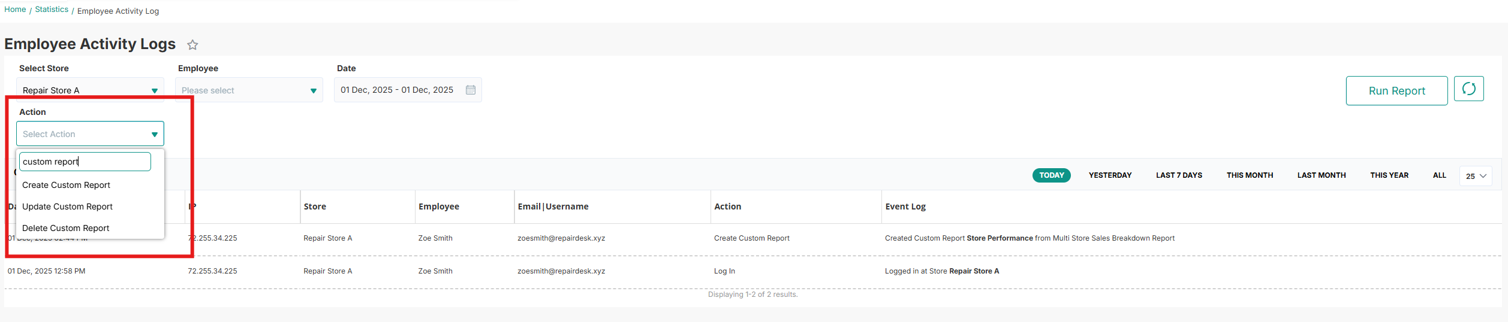Show THIS YEAR activity logs
This screenshot has width=1508, height=322.
pos(1389,175)
